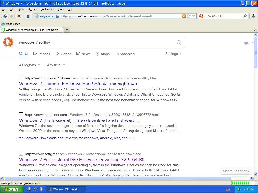Click the Forward arrow button
The width and height of the screenshot is (258, 193).
click(x=11, y=16)
